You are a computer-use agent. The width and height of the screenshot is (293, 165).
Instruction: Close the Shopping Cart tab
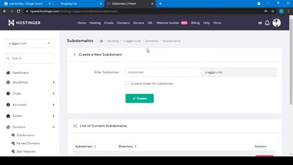coord(101,4)
